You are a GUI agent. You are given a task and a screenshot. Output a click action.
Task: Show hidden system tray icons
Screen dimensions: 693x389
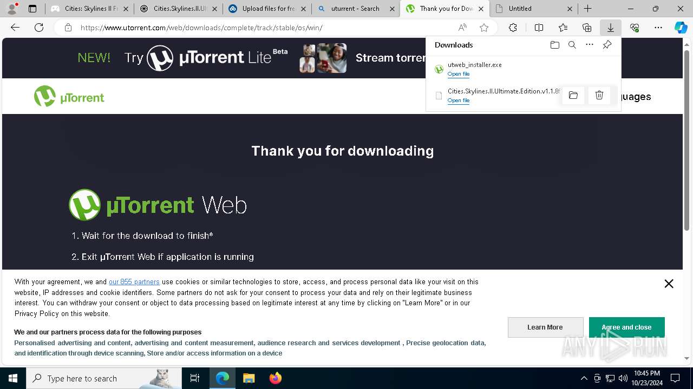point(584,378)
